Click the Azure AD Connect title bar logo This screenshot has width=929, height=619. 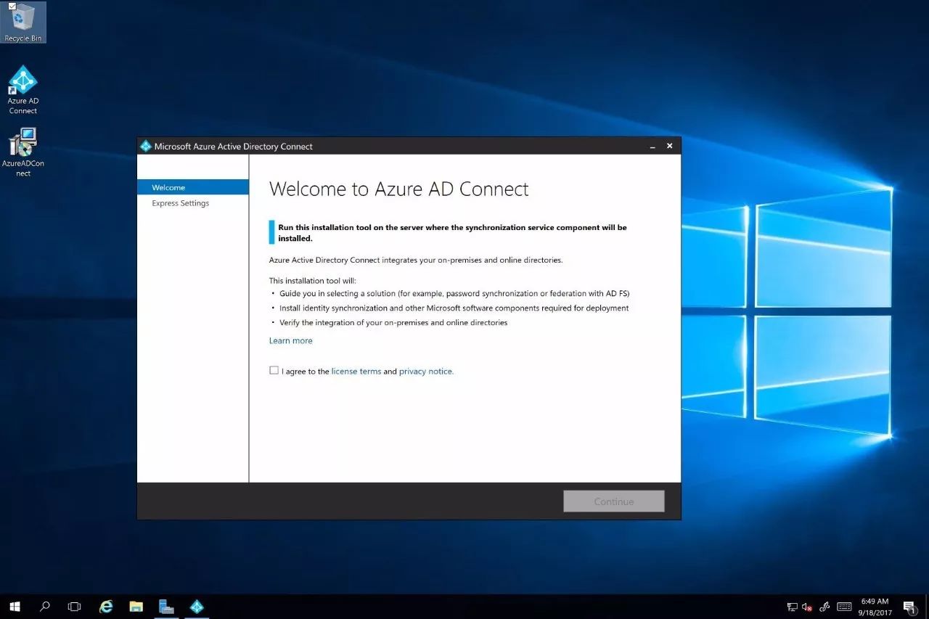(145, 146)
